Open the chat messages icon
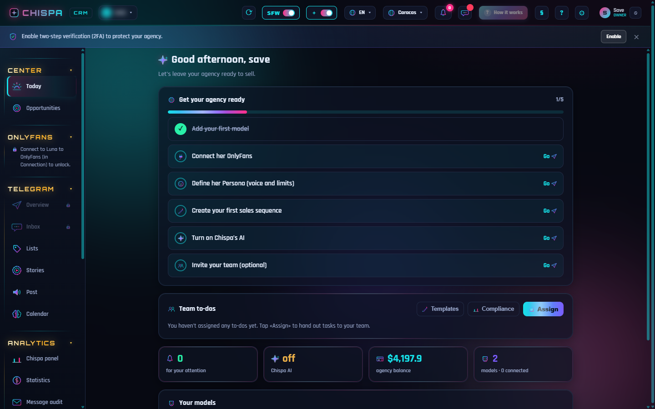Viewport: 655px width, 409px height. 464,13
